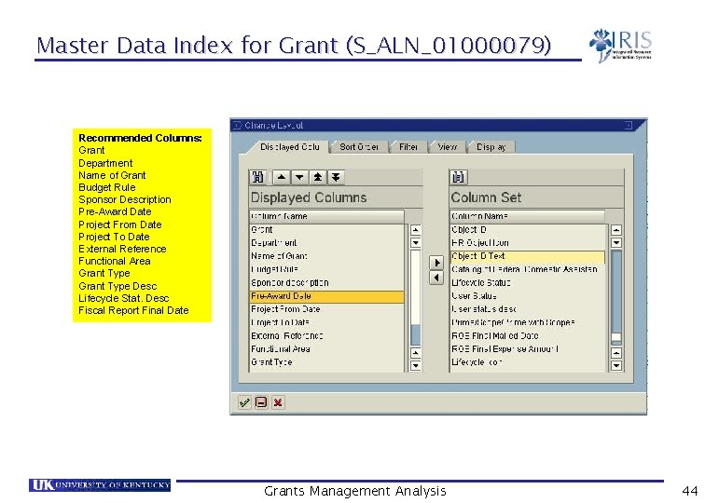Open the View tab
The image size is (705, 503).
point(447,147)
